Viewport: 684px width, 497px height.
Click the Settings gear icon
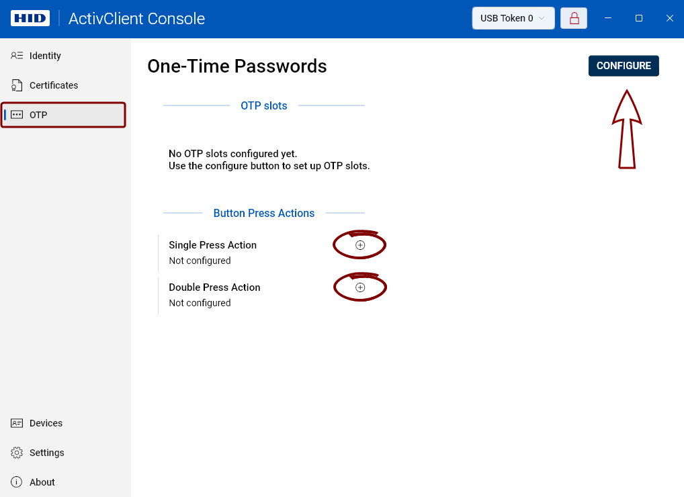coord(17,453)
